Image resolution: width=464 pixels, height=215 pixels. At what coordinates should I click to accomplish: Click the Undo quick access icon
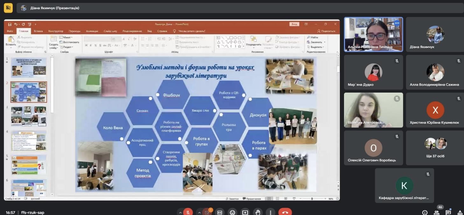(x=16, y=24)
